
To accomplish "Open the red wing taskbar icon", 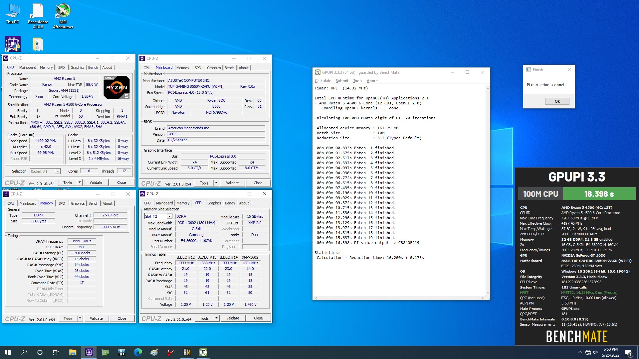I will (170, 352).
